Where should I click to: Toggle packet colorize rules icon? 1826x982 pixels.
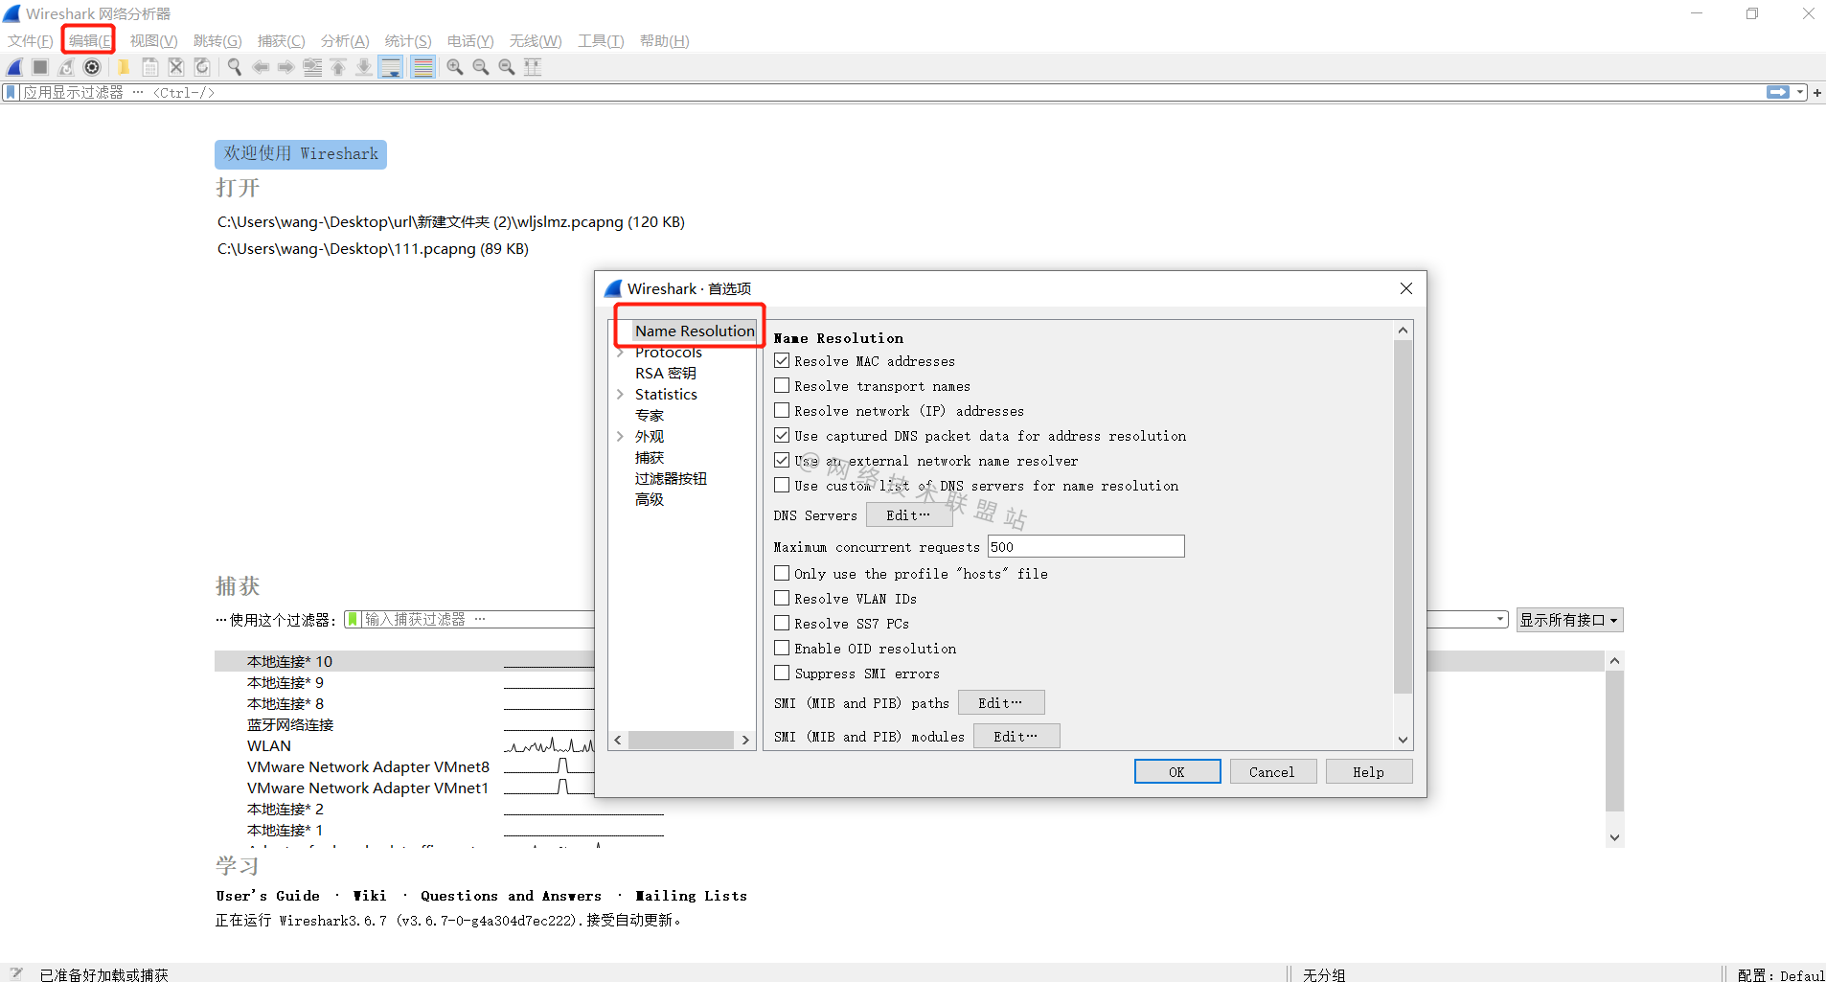(423, 67)
